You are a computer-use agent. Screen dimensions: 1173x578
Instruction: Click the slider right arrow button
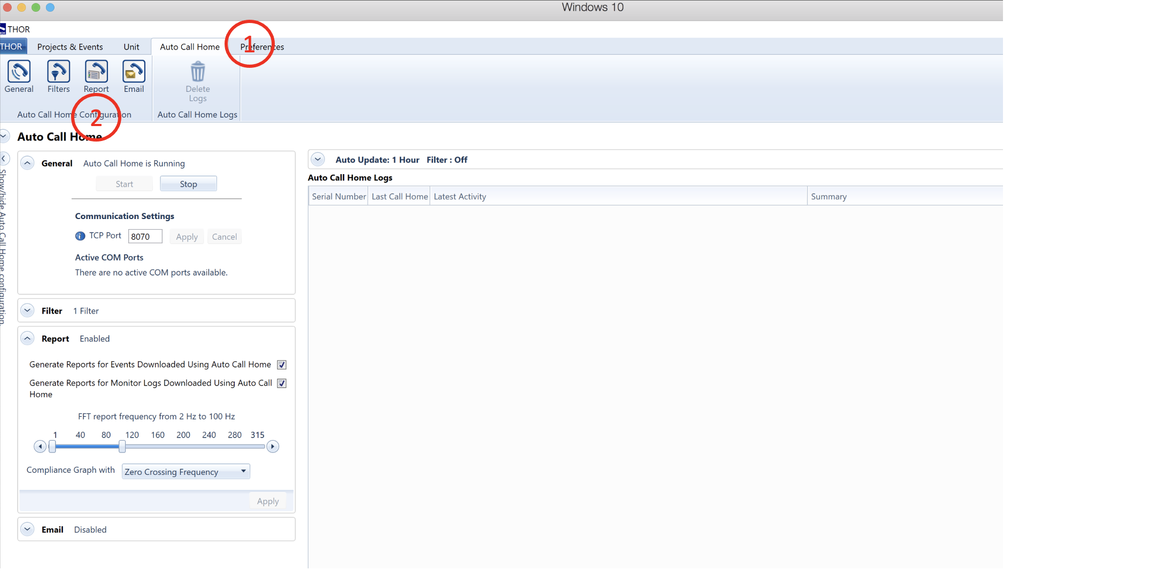(x=273, y=447)
